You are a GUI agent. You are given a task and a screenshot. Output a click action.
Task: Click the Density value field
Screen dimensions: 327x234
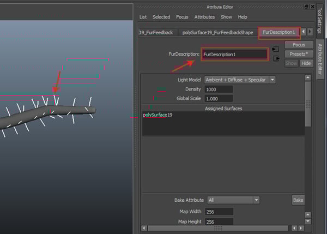pos(219,89)
